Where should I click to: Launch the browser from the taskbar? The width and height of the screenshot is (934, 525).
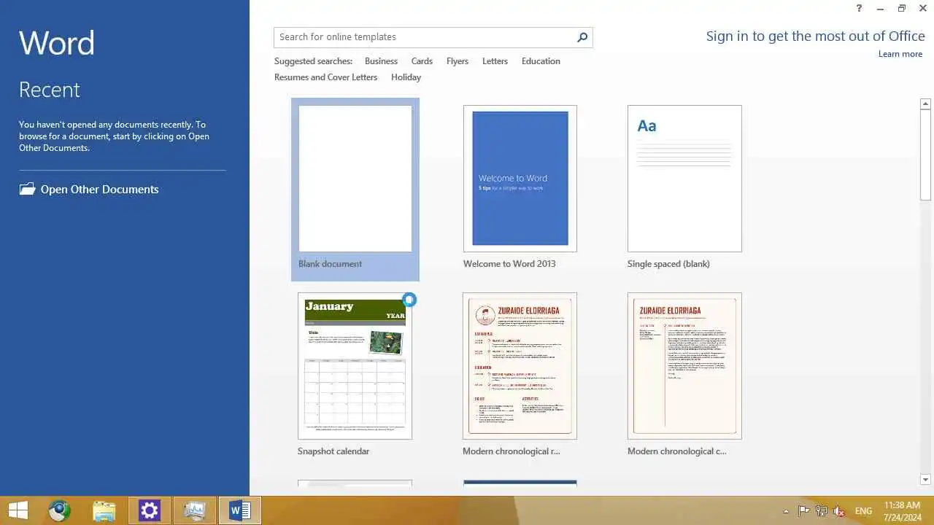(59, 510)
